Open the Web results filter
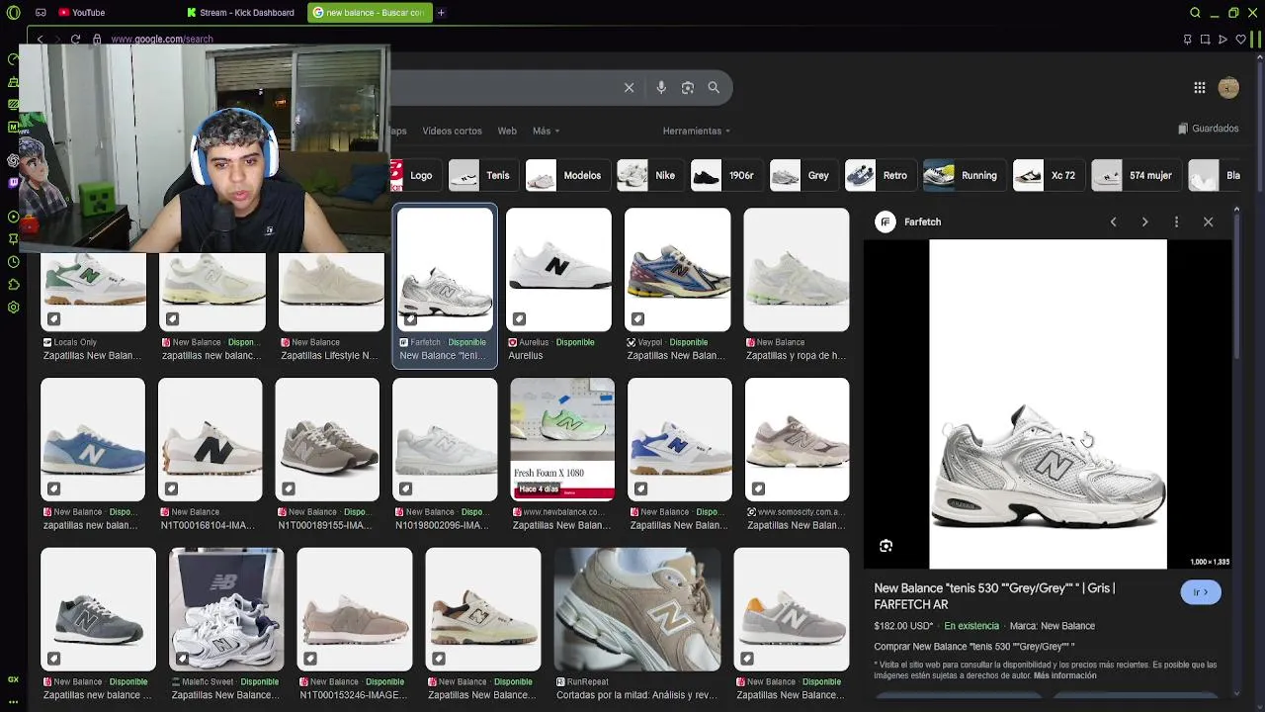The image size is (1265, 712). [507, 131]
